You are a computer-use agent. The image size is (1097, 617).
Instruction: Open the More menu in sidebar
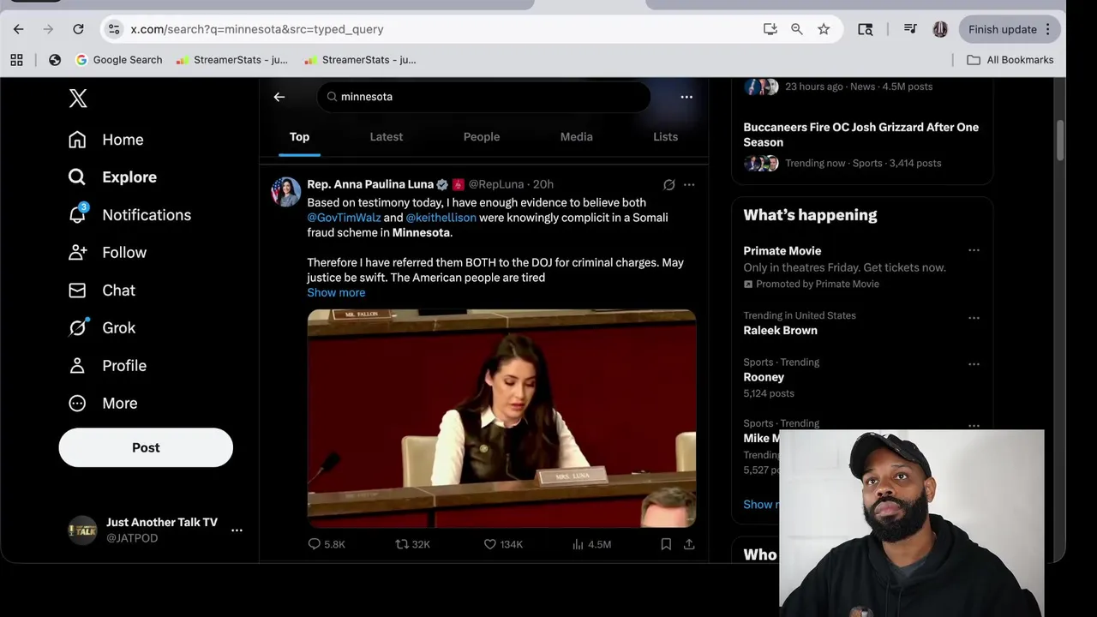(103, 404)
